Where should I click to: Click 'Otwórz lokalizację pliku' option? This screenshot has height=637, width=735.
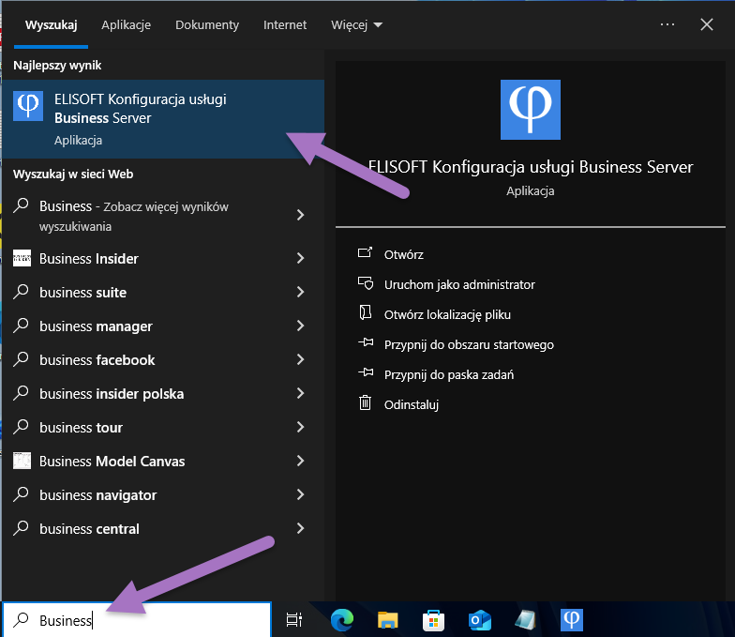pos(447,314)
